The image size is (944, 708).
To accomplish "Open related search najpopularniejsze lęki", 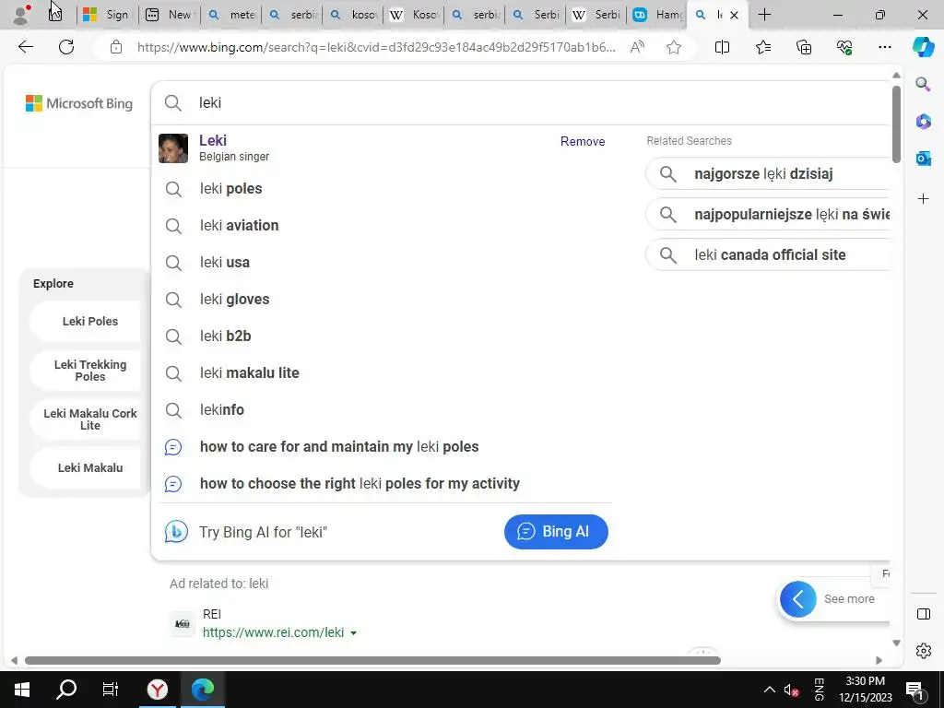I will (768, 214).
